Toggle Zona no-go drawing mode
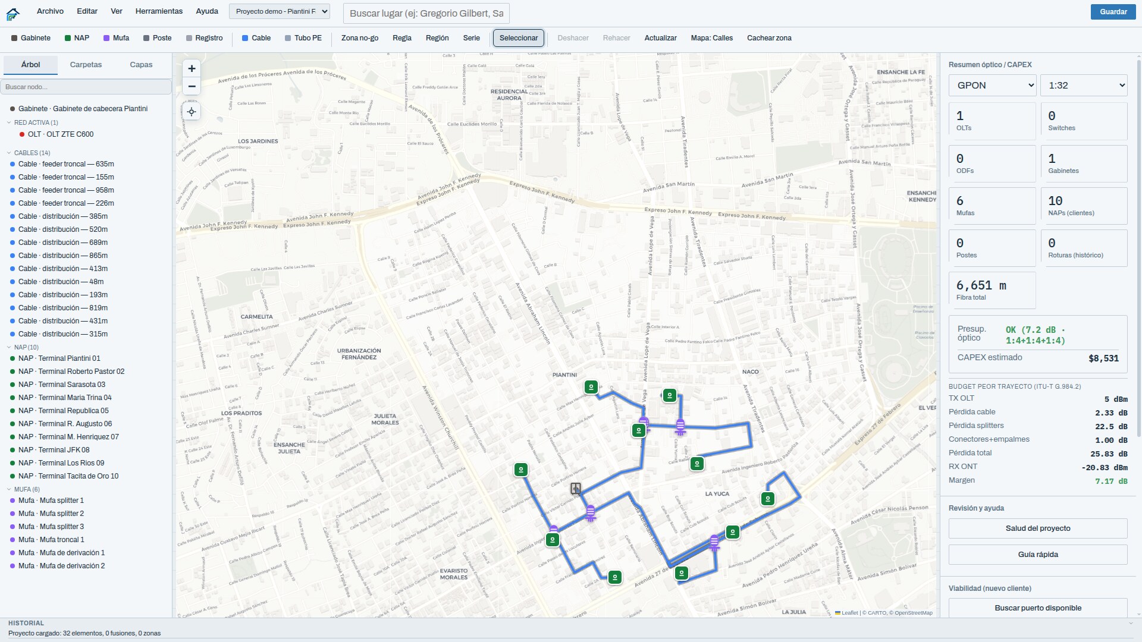This screenshot has width=1142, height=642. click(x=359, y=38)
